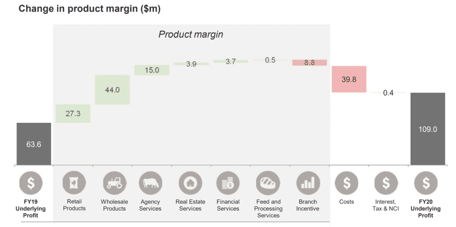Click the Branch Incentive bar chart icon
Viewport: 456px width, 227px height.
click(x=308, y=183)
